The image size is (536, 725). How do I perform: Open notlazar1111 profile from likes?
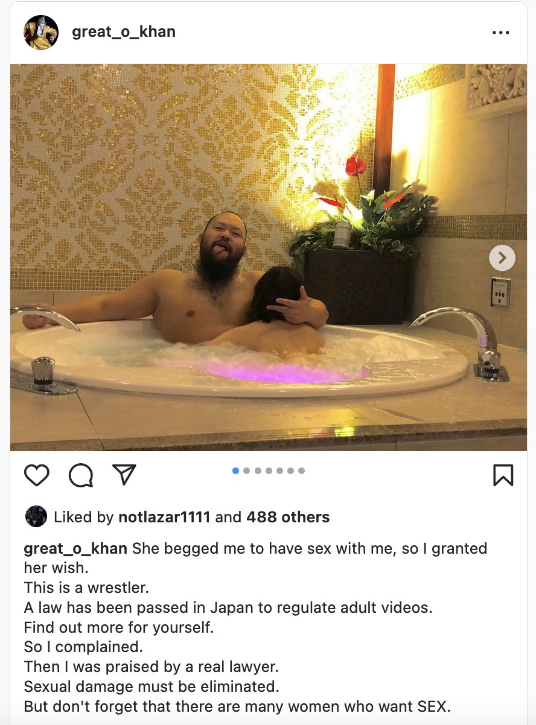click(x=164, y=517)
